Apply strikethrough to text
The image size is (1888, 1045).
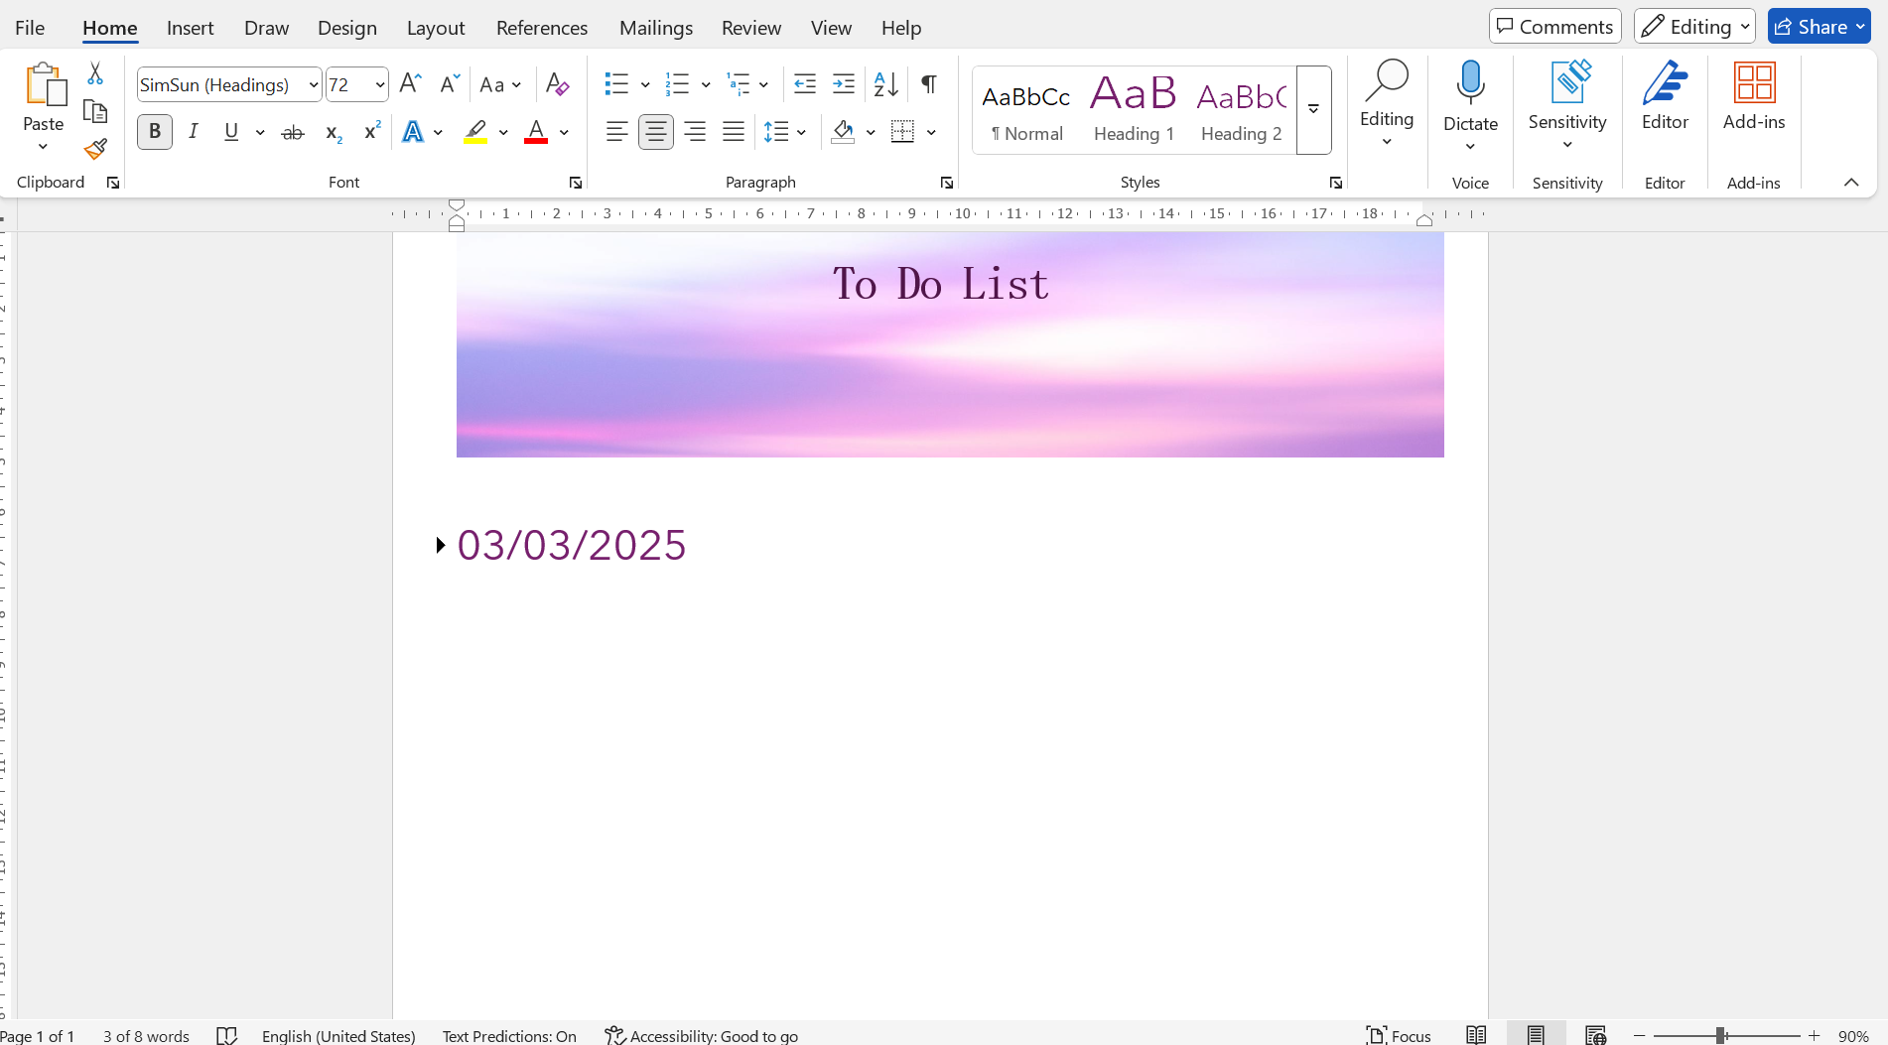(x=292, y=131)
